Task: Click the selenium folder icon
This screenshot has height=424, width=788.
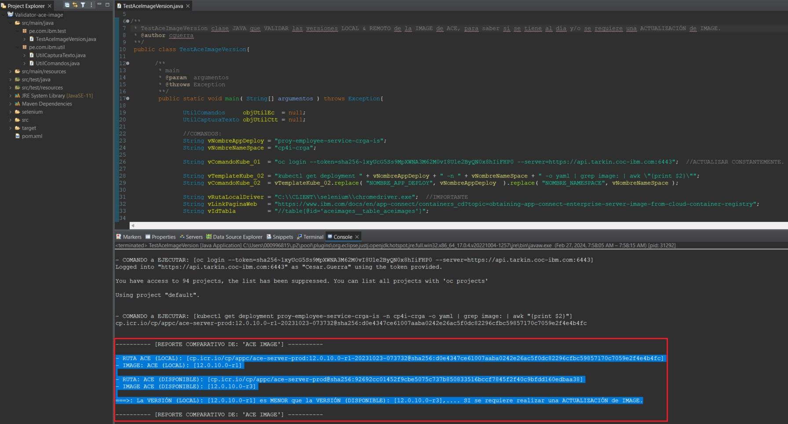Action: click(18, 112)
